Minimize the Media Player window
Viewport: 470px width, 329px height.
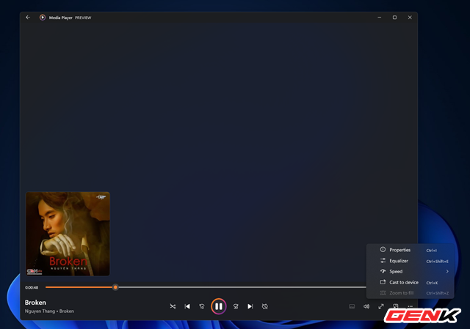380,18
